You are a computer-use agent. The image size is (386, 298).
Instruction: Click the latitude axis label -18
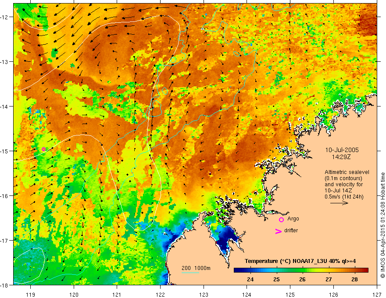pos(4,285)
